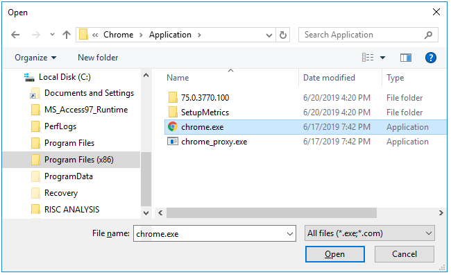The image size is (451, 275).
Task: Refresh the Application folder listing
Action: pyautogui.click(x=283, y=35)
